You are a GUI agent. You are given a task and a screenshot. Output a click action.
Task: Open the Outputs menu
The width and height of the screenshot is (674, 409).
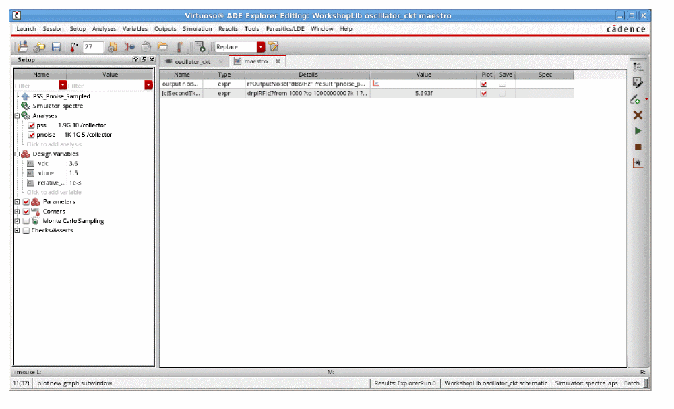tap(165, 29)
